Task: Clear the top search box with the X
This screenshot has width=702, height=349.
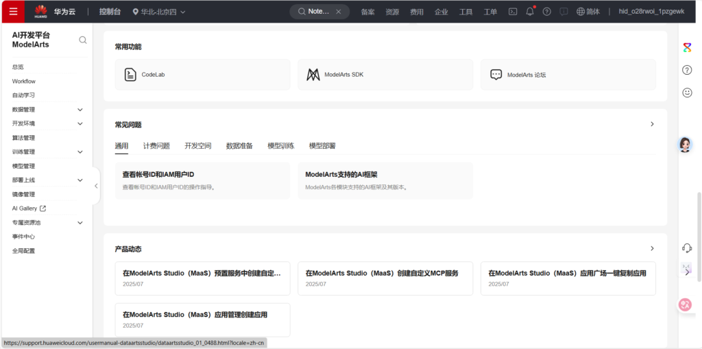Action: point(339,12)
